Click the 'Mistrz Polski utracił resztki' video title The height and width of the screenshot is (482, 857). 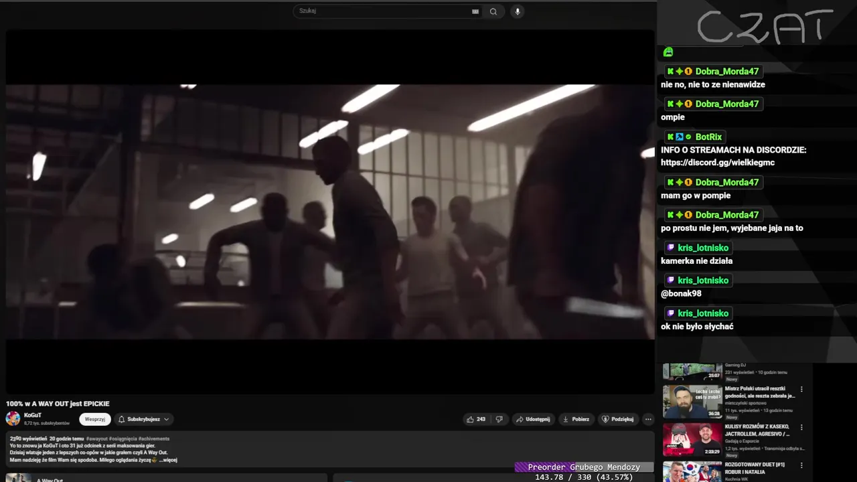coord(759,392)
